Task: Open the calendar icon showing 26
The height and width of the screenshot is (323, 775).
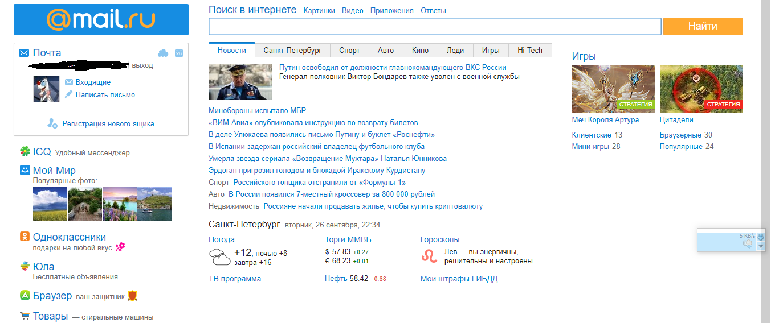Action: click(x=179, y=53)
